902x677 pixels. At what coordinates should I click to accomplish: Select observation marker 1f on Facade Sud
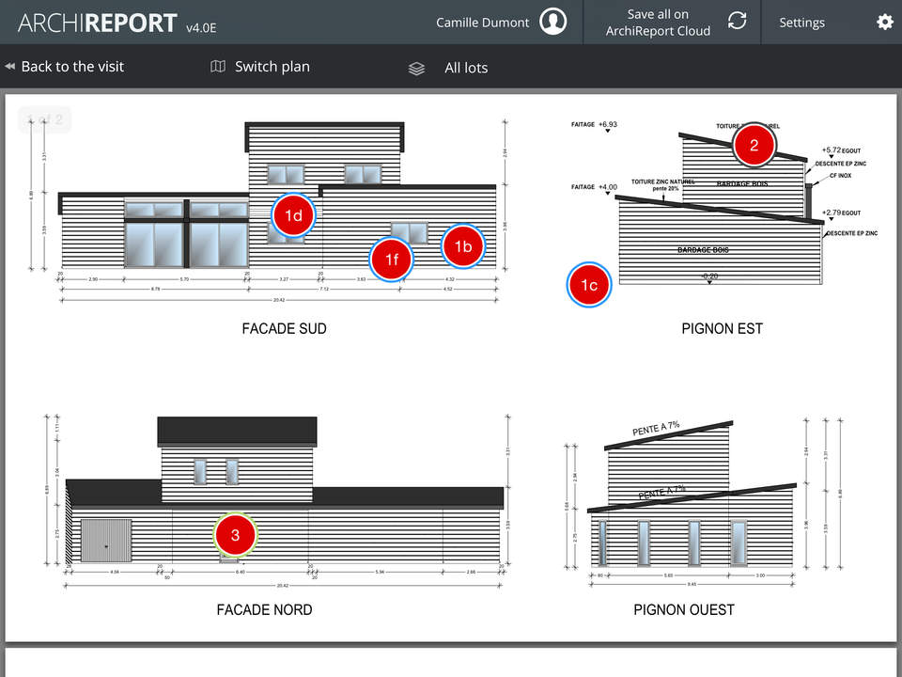(x=392, y=260)
